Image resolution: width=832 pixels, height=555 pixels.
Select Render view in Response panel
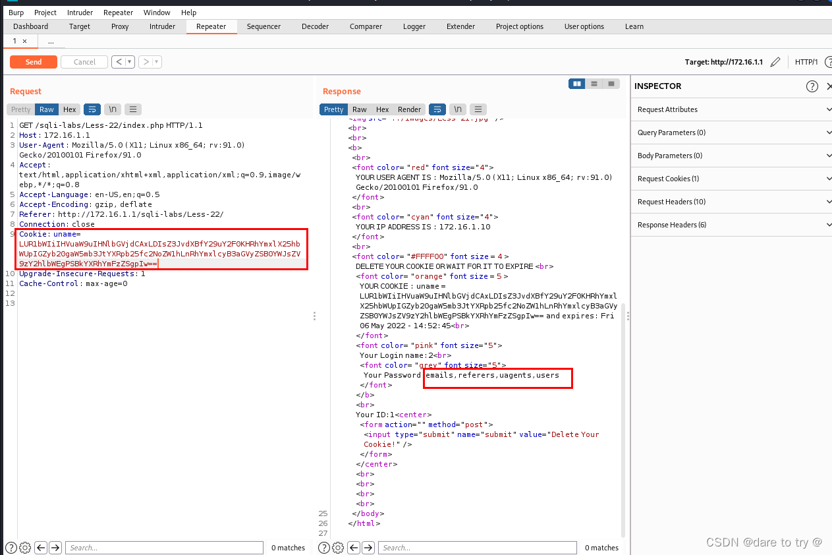409,109
